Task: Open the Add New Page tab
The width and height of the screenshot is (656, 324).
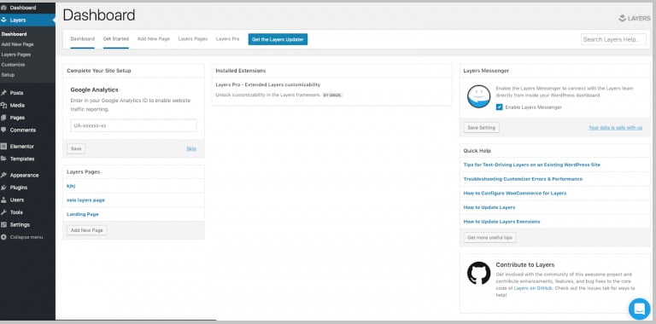Action: (x=154, y=39)
